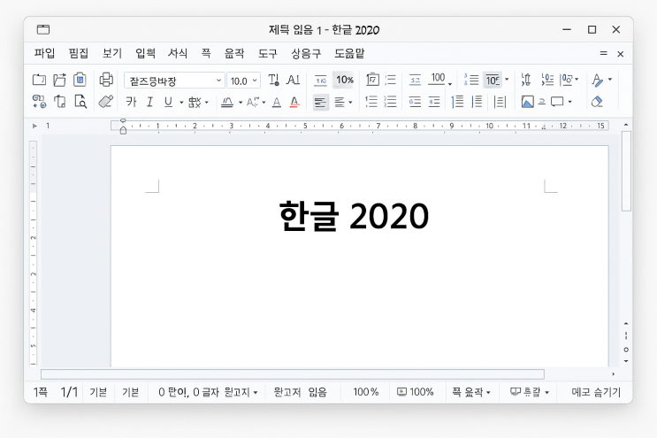Click the 한글 2020 heading in document
The width and height of the screenshot is (657, 438).
[x=354, y=216]
